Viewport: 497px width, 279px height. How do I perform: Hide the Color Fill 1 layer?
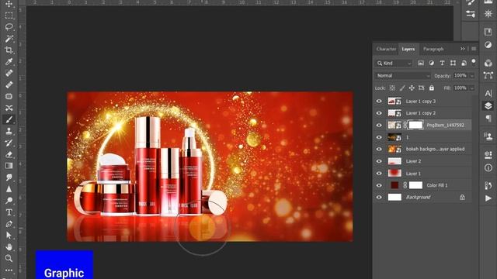(x=379, y=185)
